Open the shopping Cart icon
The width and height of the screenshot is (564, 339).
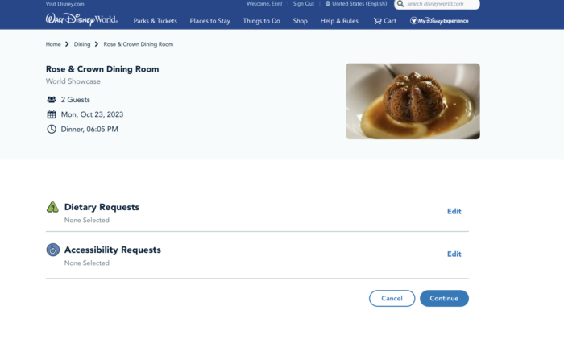point(377,21)
